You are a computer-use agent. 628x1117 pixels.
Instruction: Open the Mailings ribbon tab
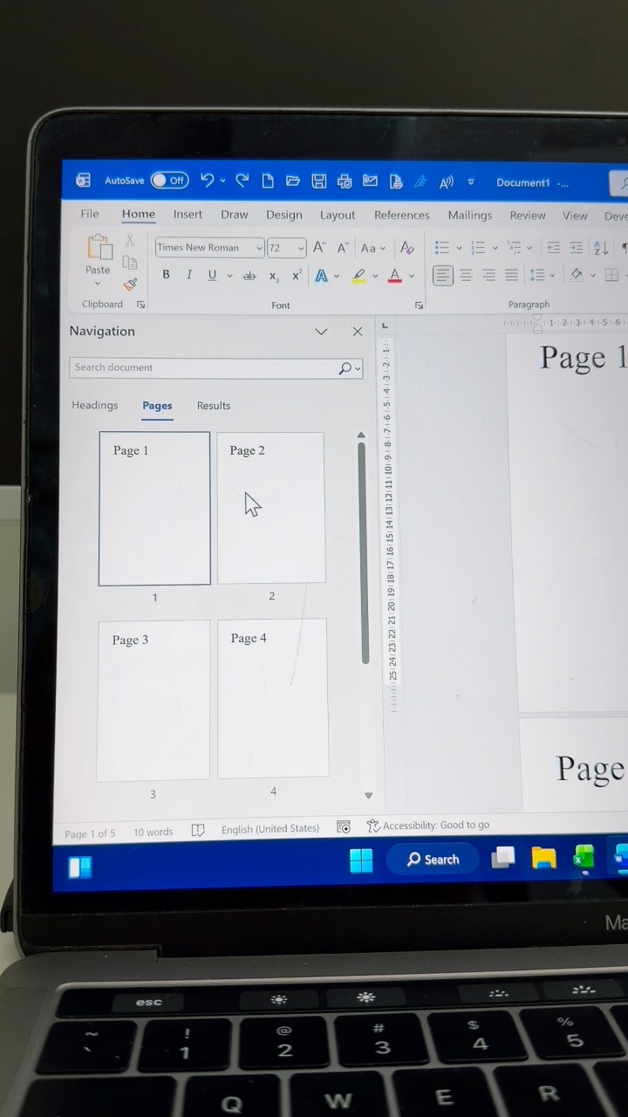470,216
